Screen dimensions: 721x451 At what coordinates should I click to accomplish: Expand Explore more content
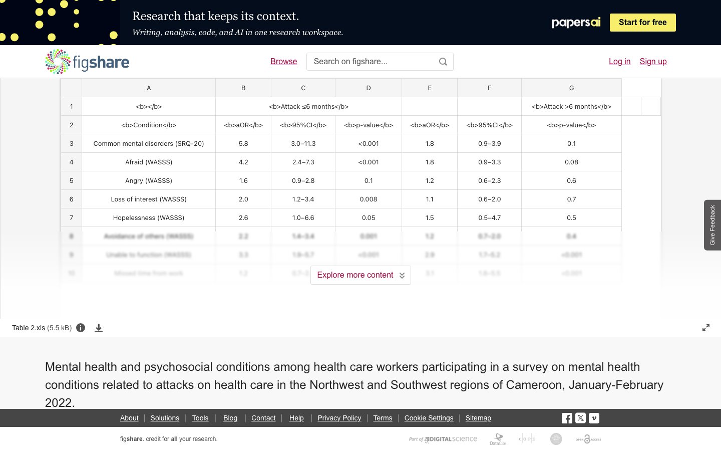tap(360, 275)
